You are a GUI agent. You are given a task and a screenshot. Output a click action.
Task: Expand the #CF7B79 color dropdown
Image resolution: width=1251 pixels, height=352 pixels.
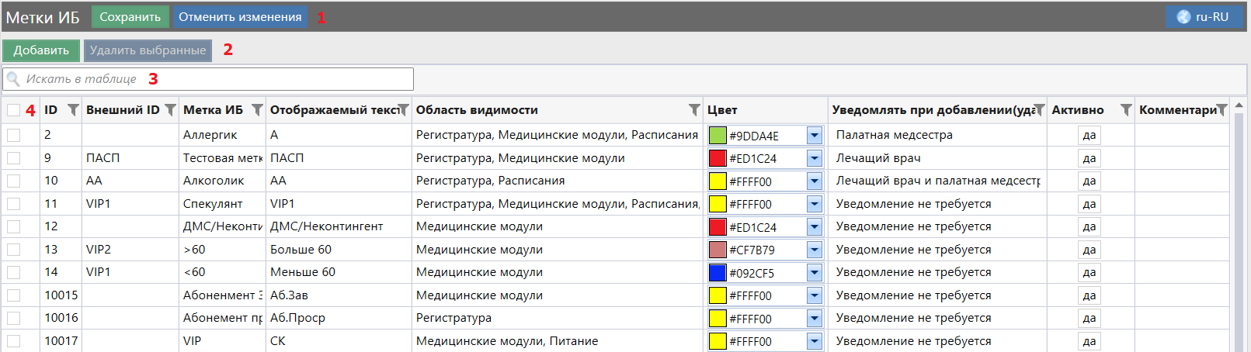(814, 250)
